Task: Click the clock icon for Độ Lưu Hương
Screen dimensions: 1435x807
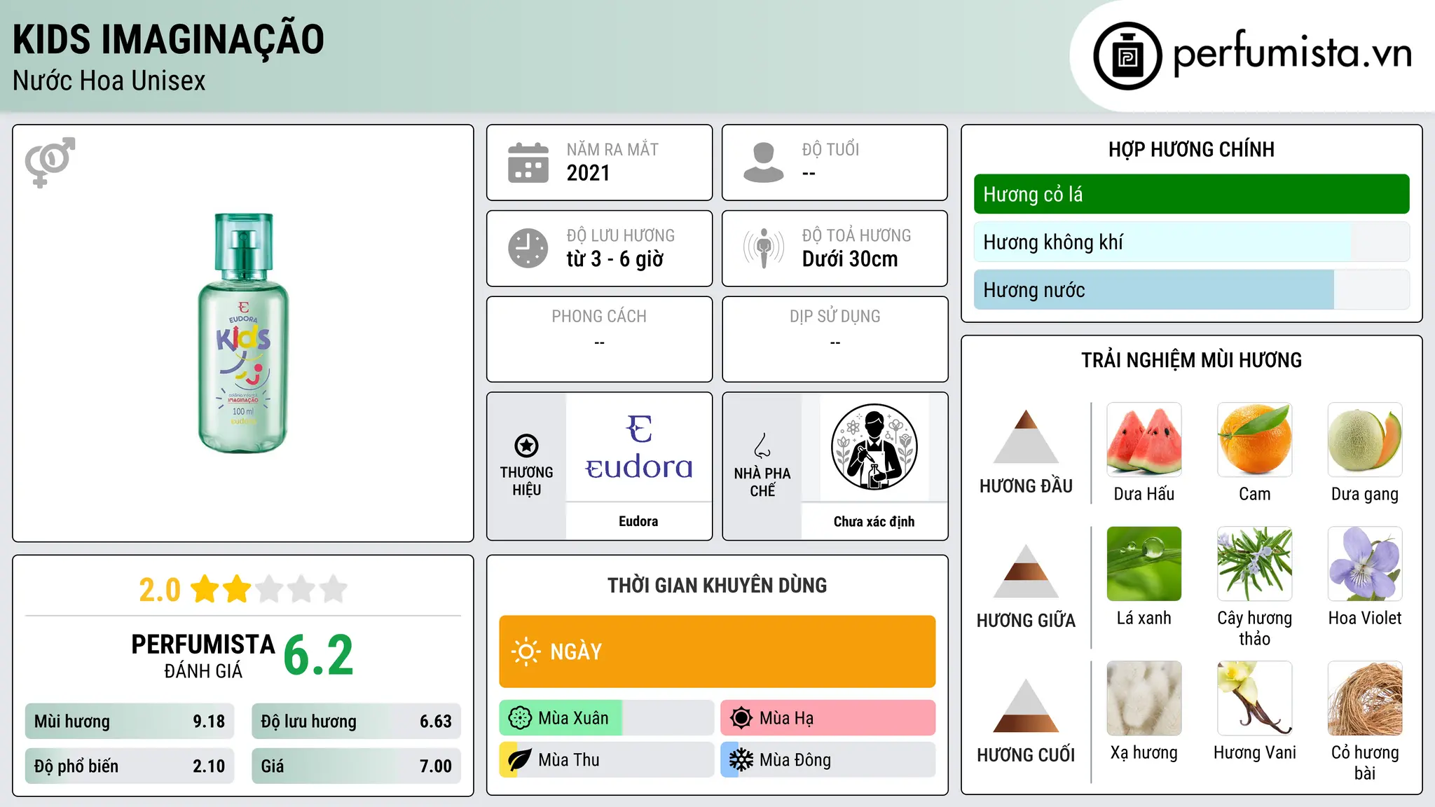Action: coord(528,248)
